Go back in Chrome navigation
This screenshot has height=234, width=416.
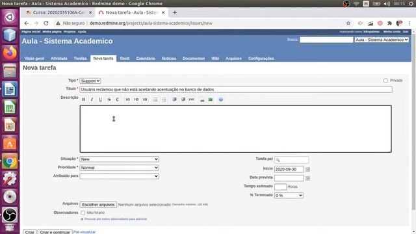pyautogui.click(x=26, y=23)
